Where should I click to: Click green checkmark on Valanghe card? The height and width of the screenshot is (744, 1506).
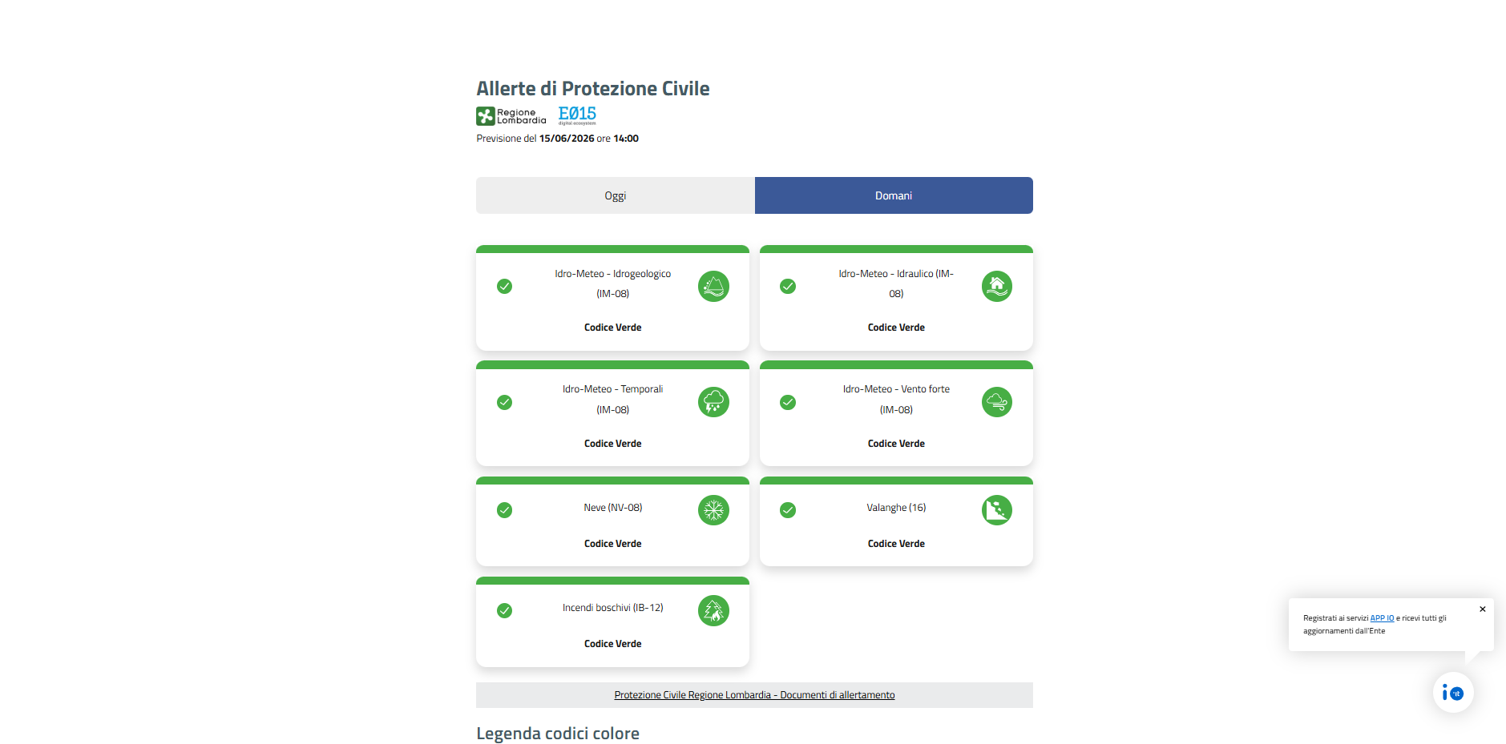pyautogui.click(x=788, y=510)
